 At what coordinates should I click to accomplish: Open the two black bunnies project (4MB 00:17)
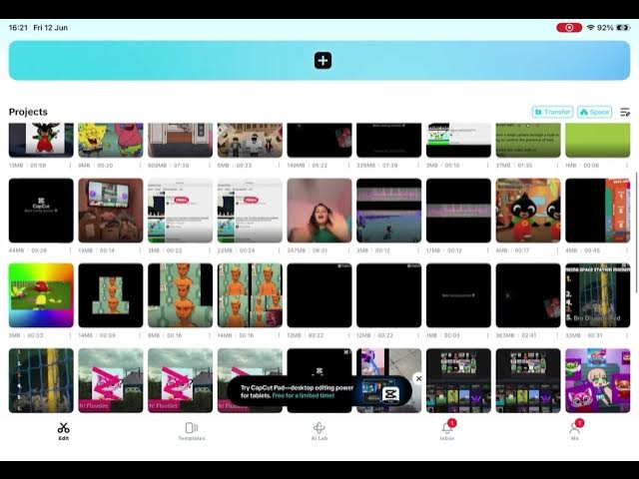click(x=528, y=211)
